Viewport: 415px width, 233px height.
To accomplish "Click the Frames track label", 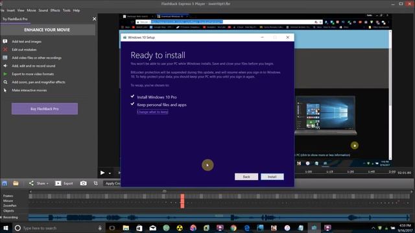I will point(8,196).
